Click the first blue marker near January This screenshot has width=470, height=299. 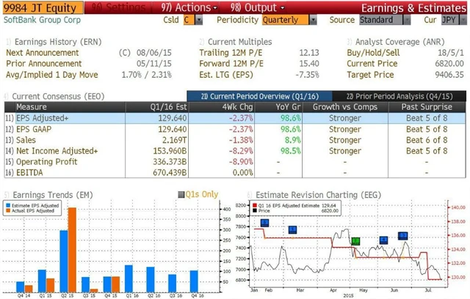264,223
